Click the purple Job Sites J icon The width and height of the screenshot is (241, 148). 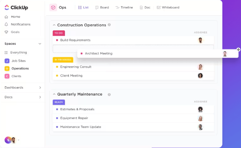coord(7,61)
